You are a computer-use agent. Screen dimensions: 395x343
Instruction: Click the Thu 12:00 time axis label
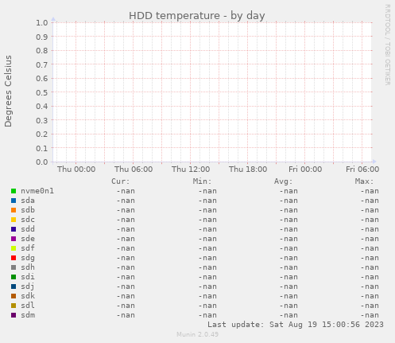pos(191,170)
